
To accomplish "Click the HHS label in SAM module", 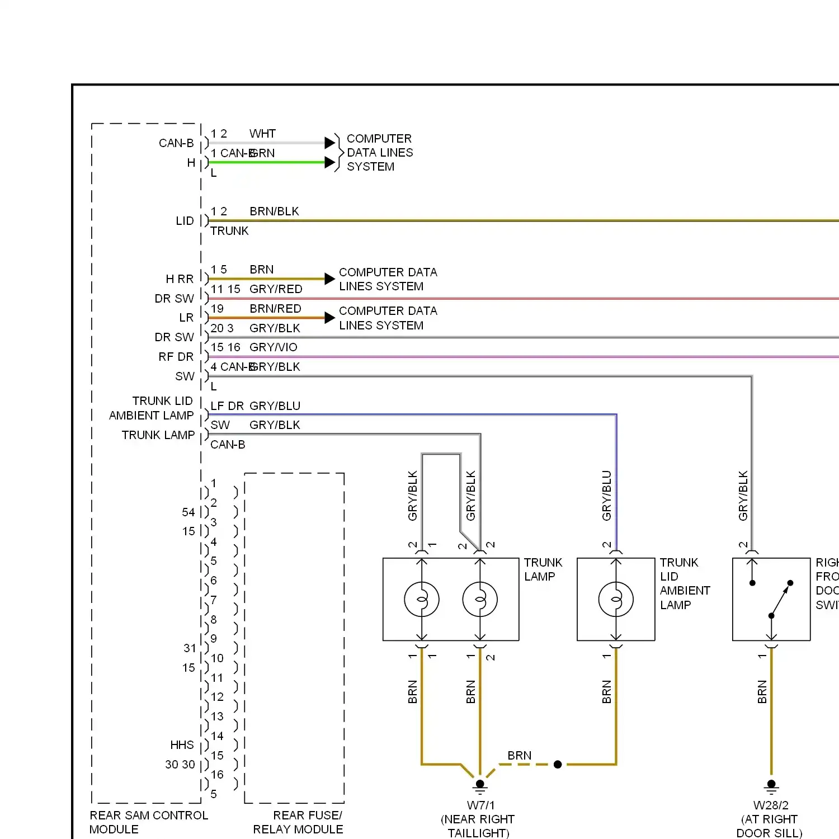I will tap(182, 745).
